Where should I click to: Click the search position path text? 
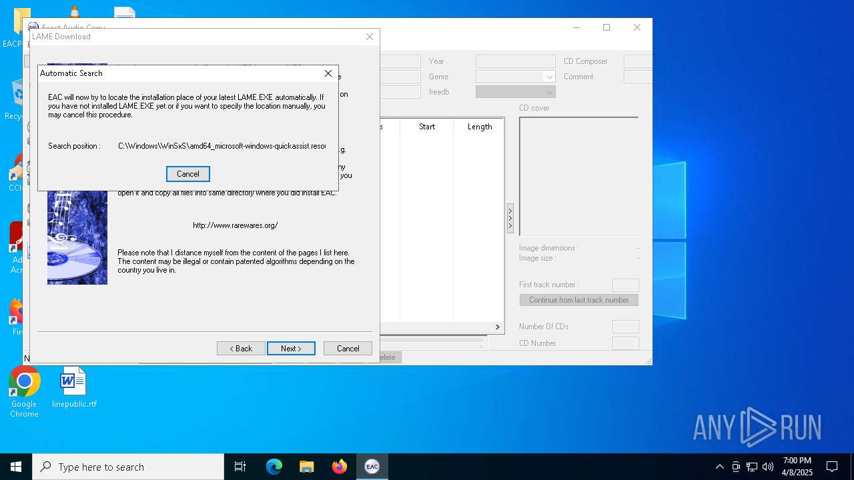click(x=222, y=146)
